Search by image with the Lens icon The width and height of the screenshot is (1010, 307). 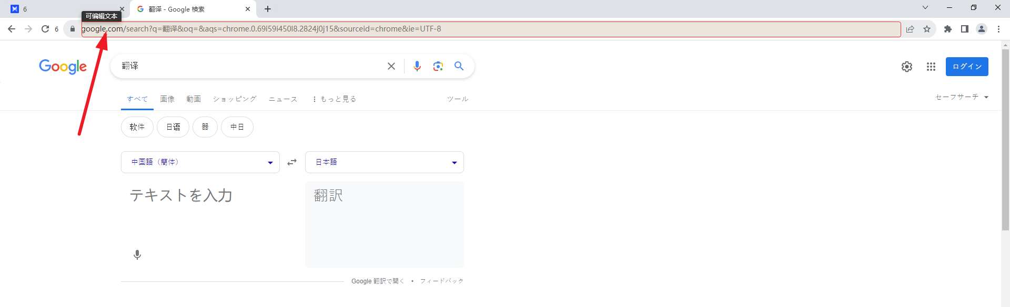pyautogui.click(x=438, y=66)
